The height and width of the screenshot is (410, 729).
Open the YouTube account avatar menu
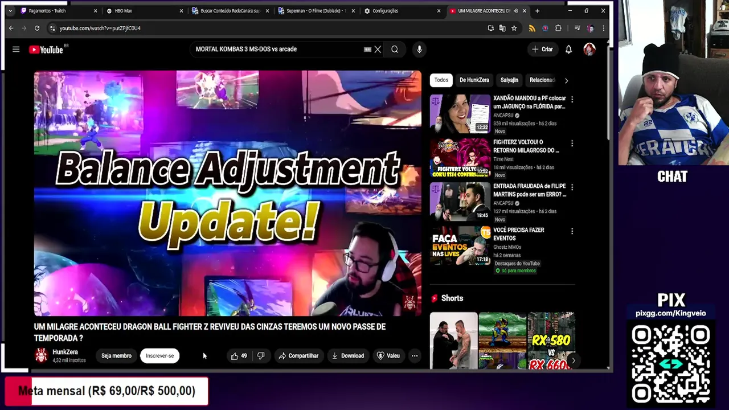pos(589,50)
